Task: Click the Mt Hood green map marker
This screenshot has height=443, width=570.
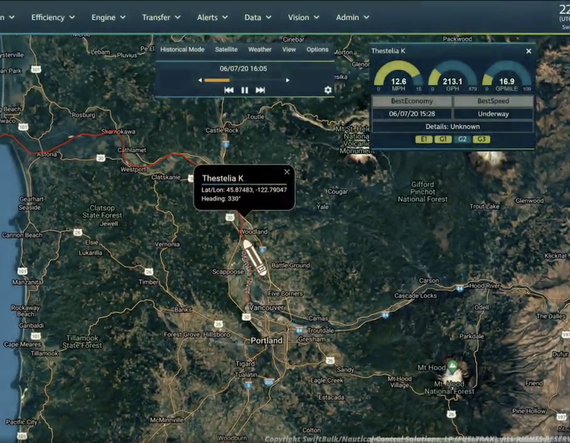Action: click(x=452, y=366)
